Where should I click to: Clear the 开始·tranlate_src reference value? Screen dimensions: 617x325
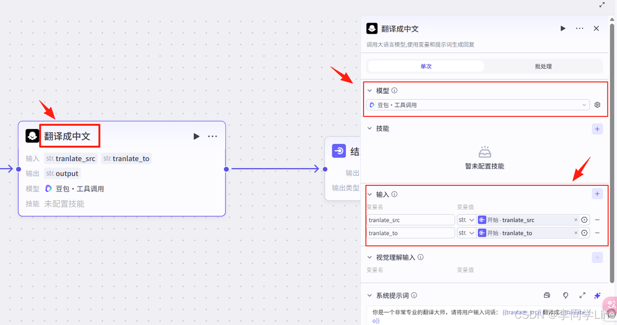(x=576, y=220)
